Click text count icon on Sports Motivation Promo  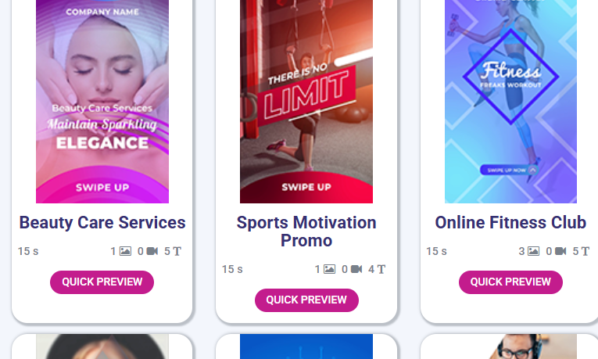[x=381, y=269]
